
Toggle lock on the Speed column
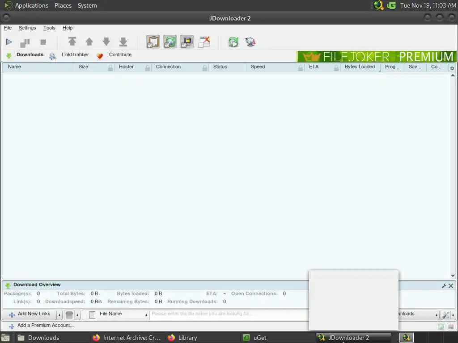301,68
